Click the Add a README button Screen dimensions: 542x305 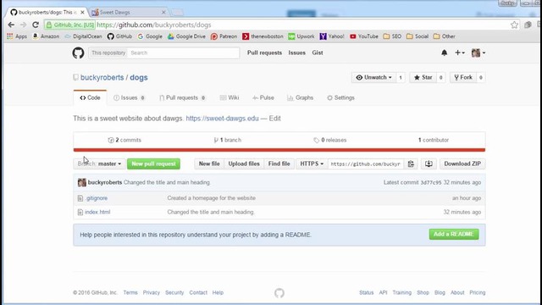pos(454,234)
